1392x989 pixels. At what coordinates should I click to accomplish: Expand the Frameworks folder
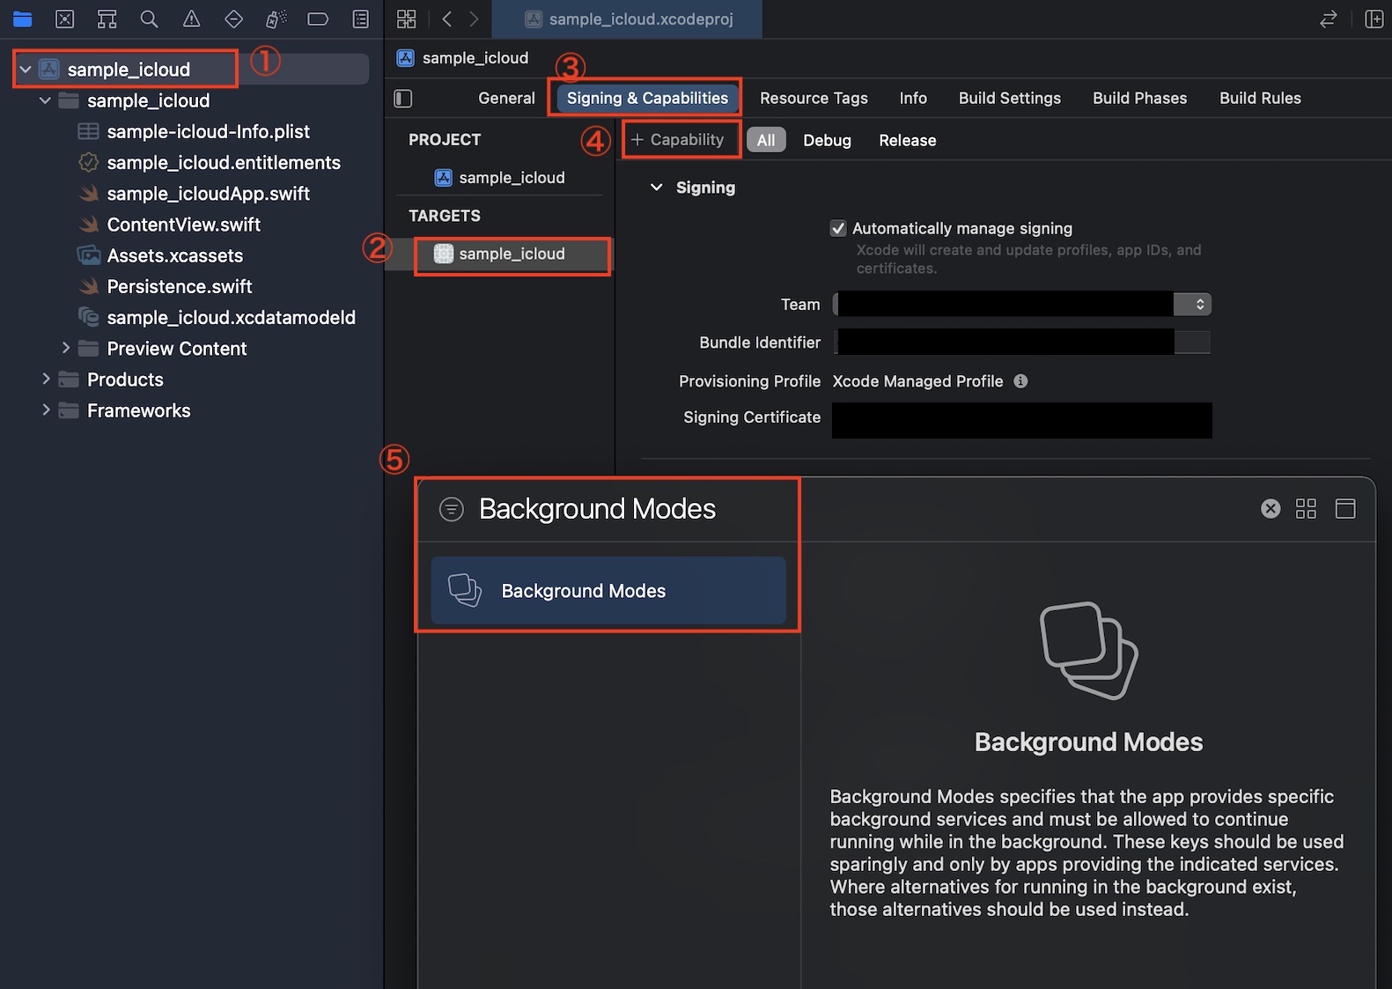pos(46,410)
